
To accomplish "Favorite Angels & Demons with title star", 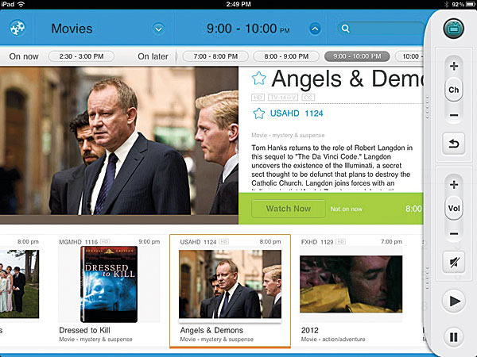I will coord(259,79).
